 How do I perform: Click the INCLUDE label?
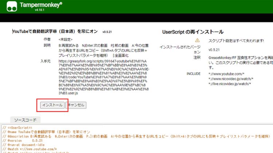(x=193, y=74)
